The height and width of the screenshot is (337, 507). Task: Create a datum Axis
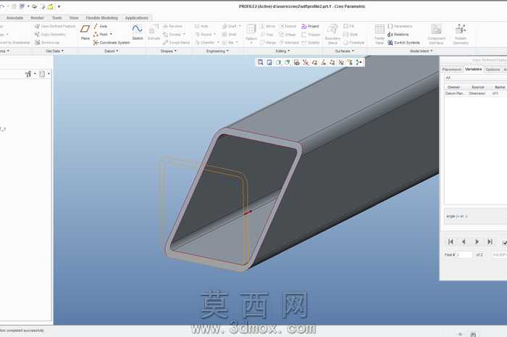101,26
